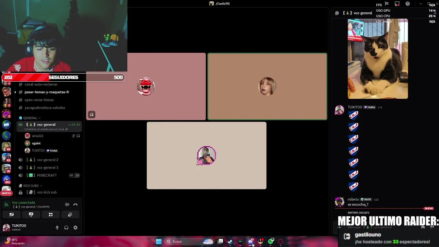Toggle noise suppression waveform icon

point(67,204)
